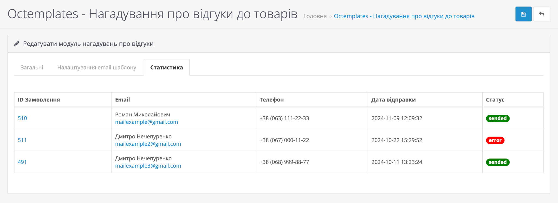Click the mailexample2@gmail.com email link
The height and width of the screenshot is (203, 558).
(148, 144)
